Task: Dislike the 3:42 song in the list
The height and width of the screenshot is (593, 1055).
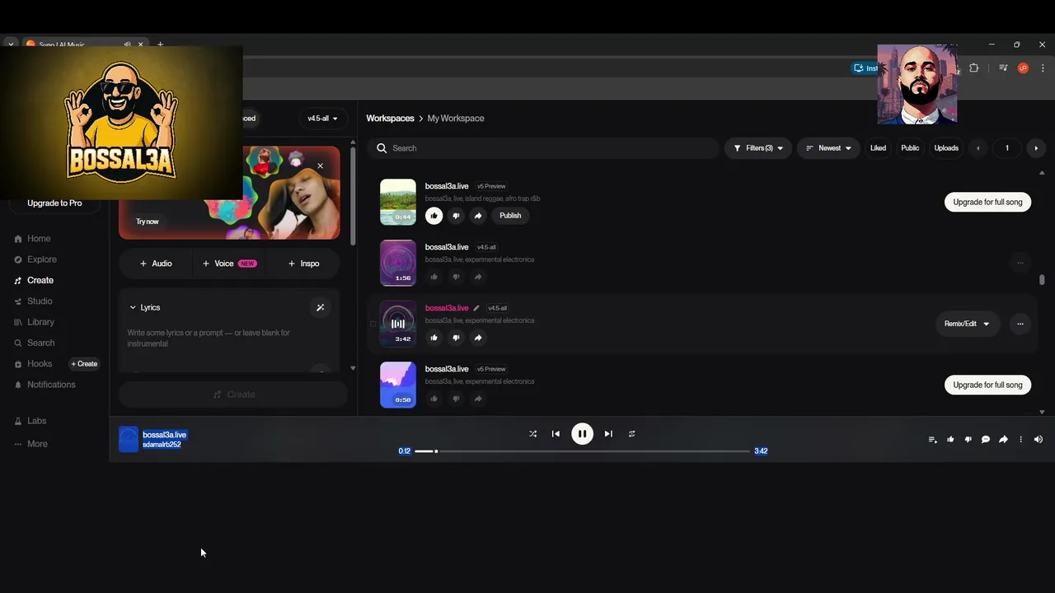Action: pos(456,338)
